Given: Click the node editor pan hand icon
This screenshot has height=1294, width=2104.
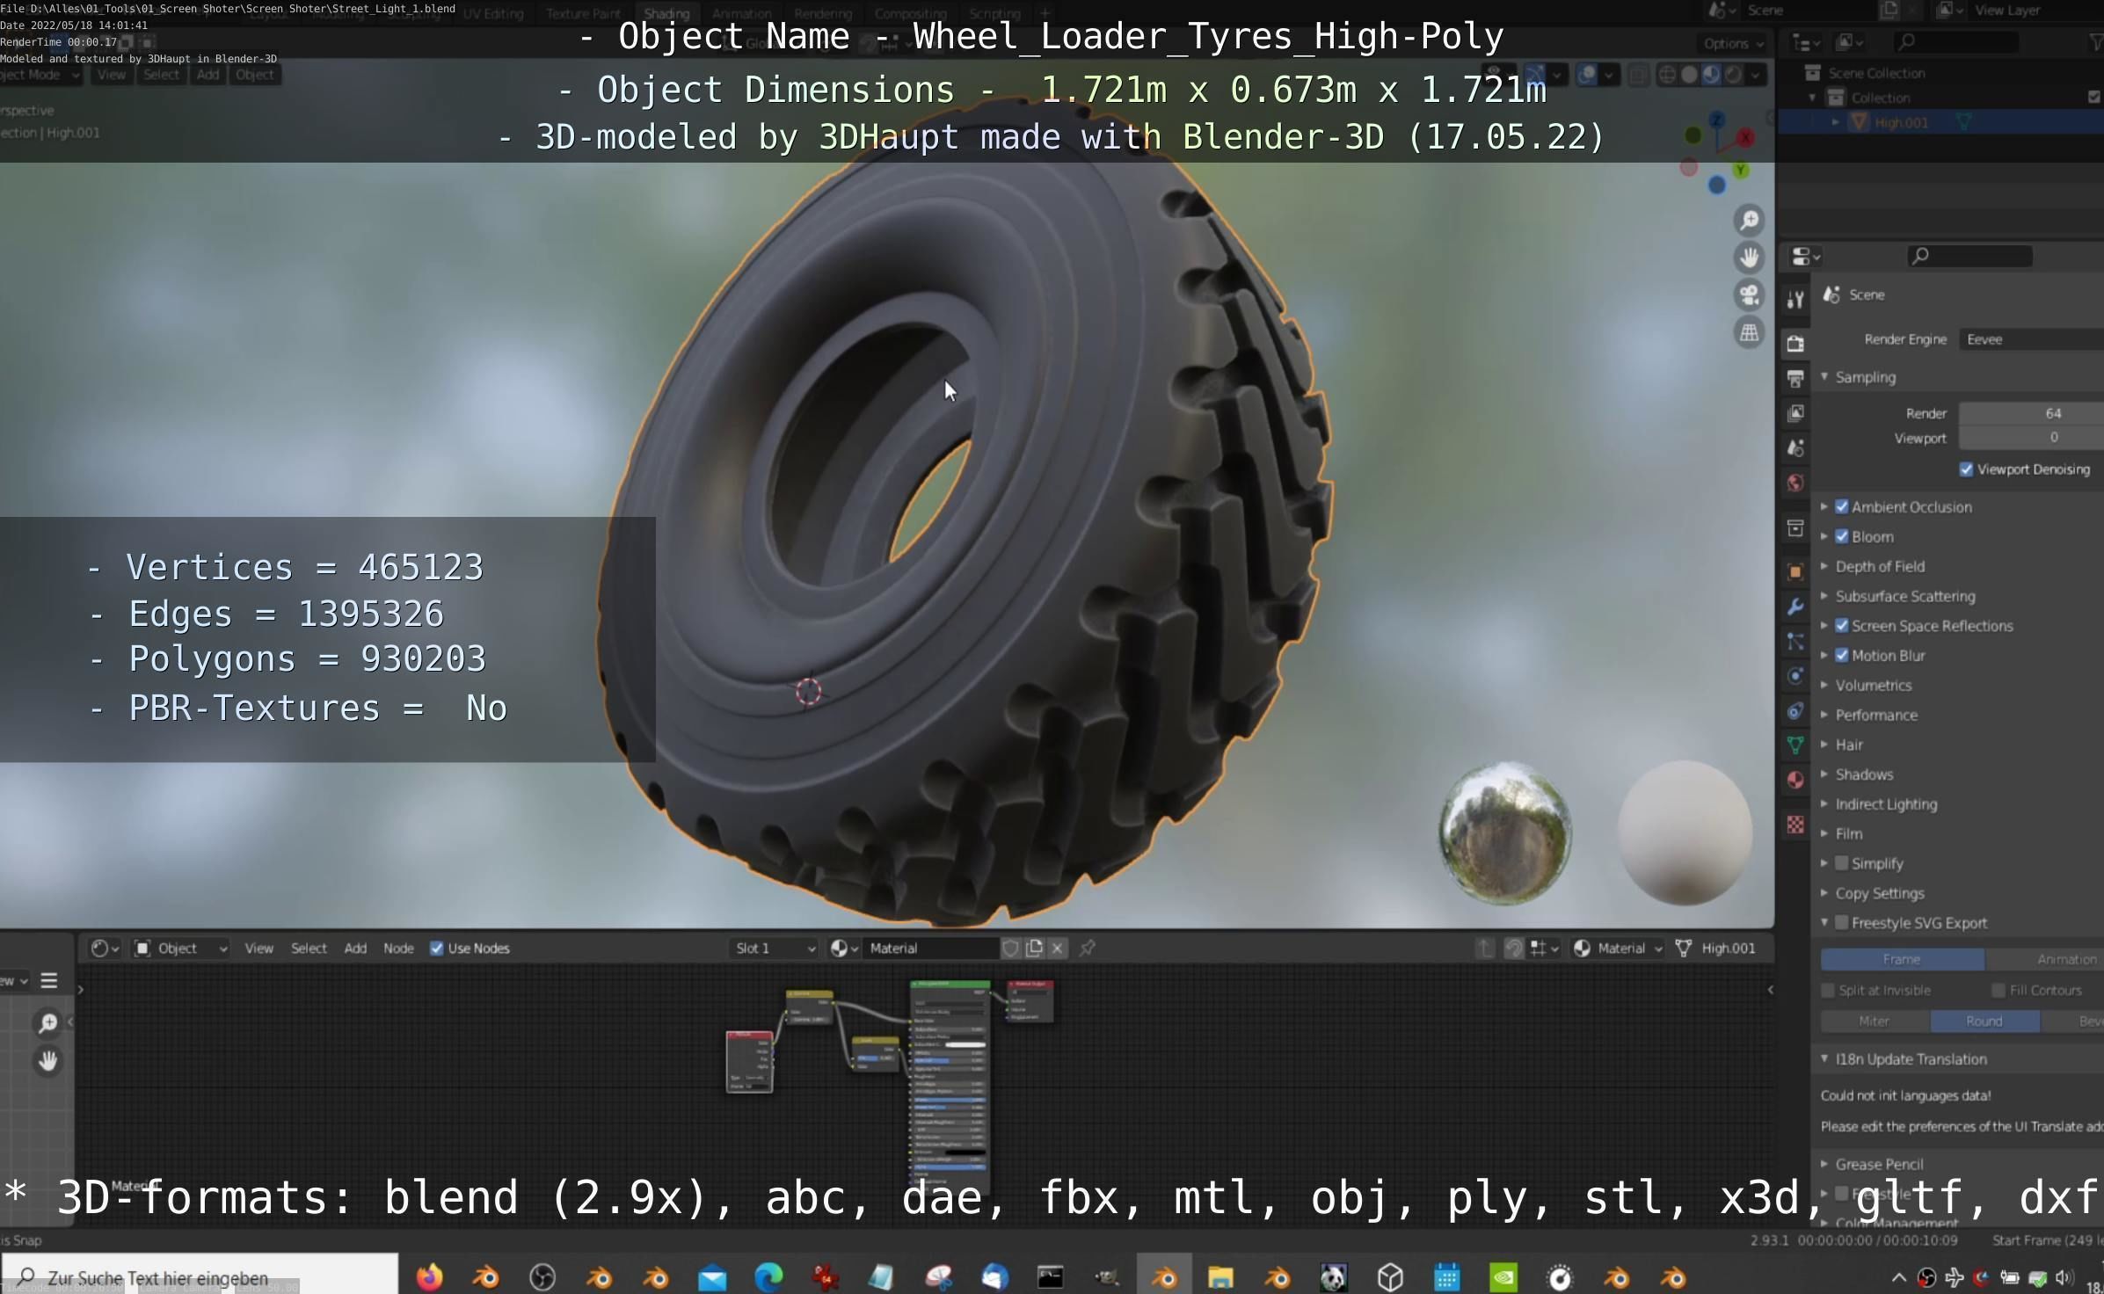Looking at the screenshot, I should pos(48,1061).
